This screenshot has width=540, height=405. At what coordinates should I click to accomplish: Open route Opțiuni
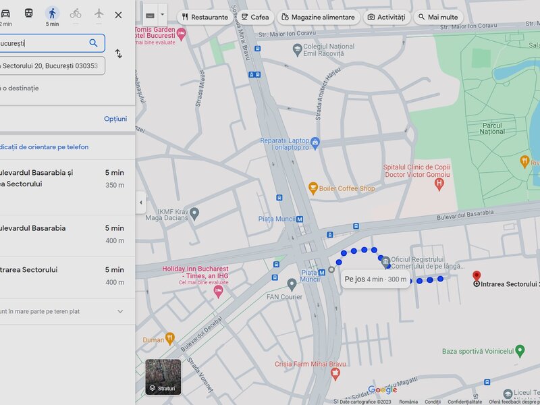pos(115,119)
